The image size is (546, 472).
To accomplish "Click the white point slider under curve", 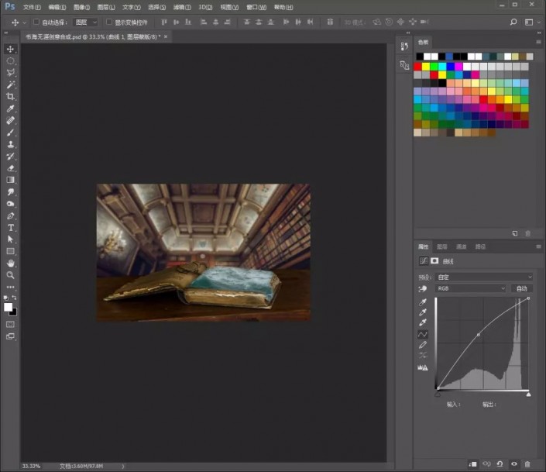I will click(528, 394).
